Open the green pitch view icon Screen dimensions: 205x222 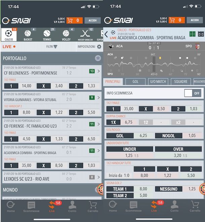coord(193,34)
